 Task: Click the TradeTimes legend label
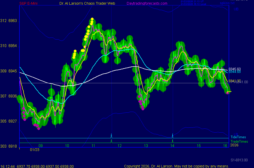coord(239,141)
